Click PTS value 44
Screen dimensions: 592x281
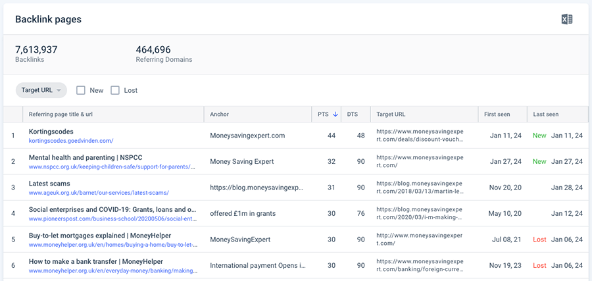(332, 135)
